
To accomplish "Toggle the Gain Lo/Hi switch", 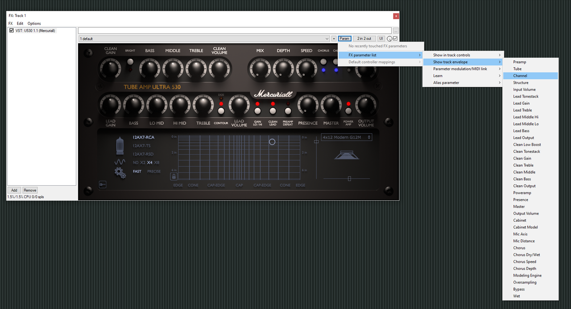I will pyautogui.click(x=257, y=111).
